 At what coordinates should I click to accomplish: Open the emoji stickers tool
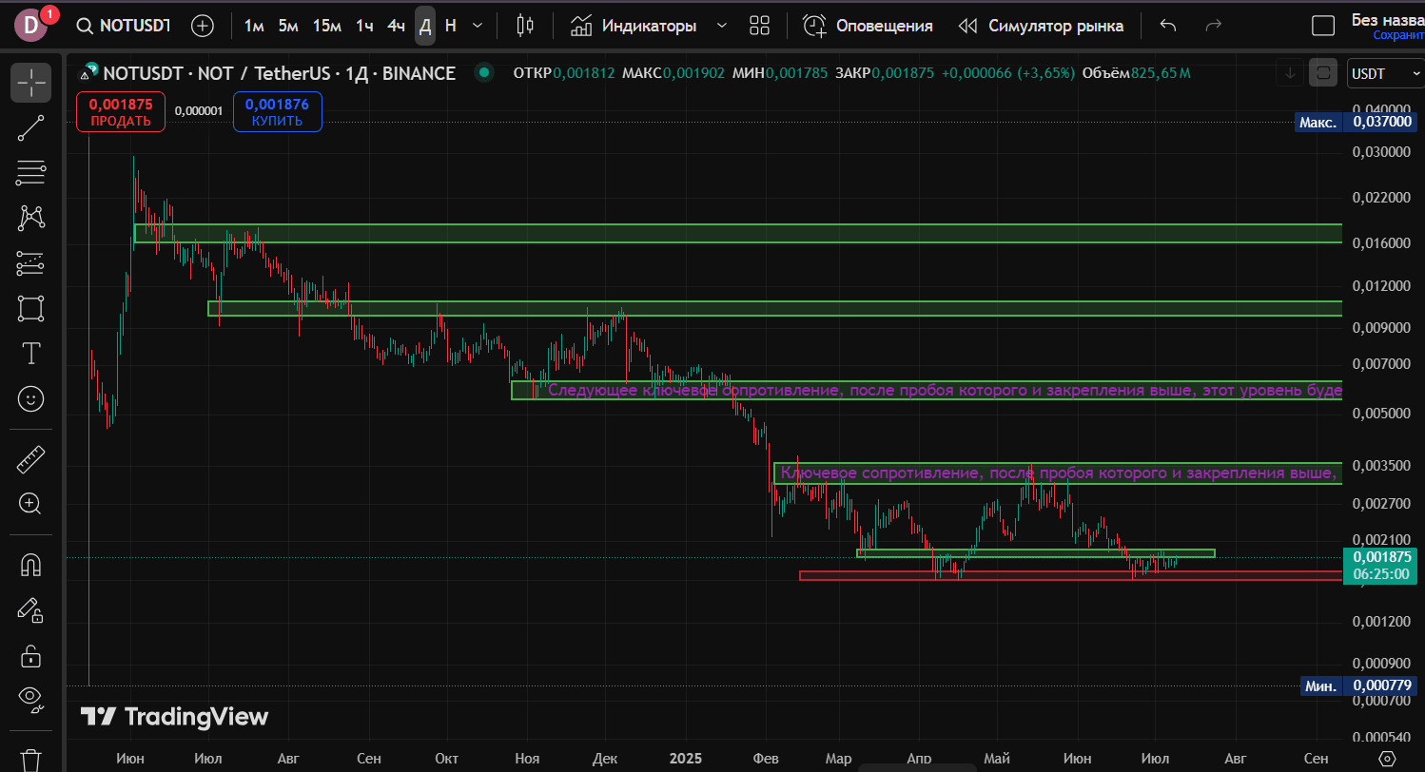(30, 399)
